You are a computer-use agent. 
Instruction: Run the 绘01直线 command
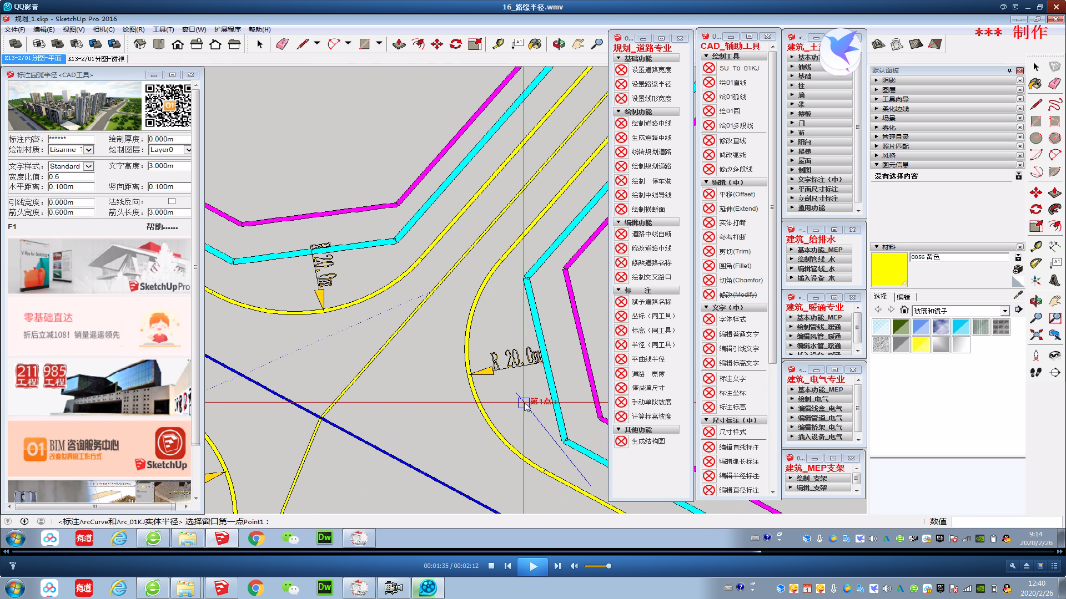[733, 83]
